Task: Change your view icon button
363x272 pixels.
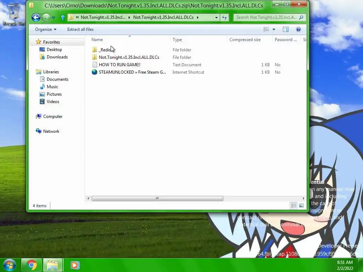Action: [x=266, y=29]
